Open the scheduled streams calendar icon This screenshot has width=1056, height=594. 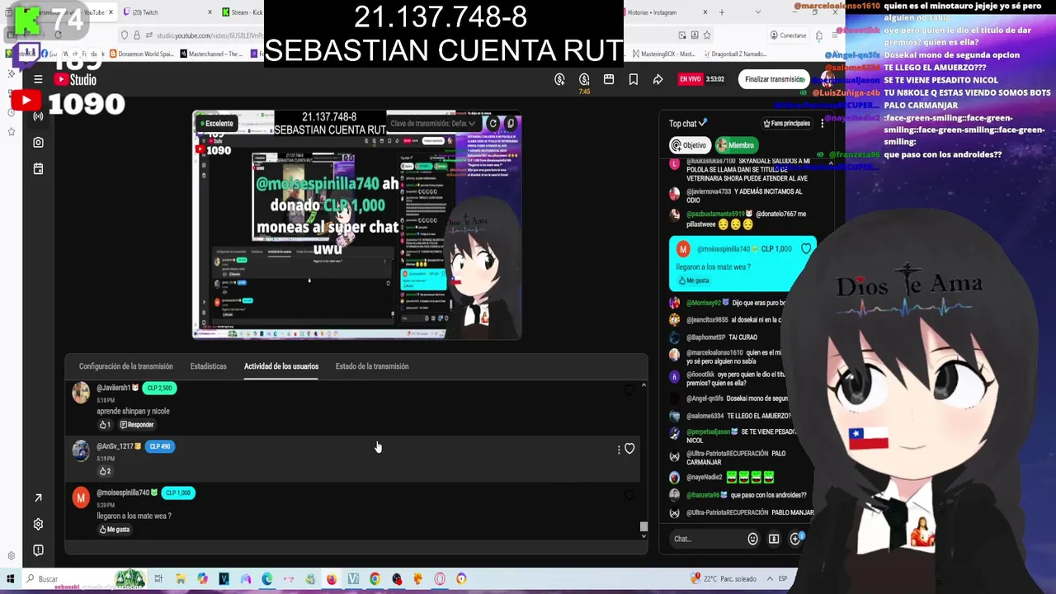(x=38, y=169)
